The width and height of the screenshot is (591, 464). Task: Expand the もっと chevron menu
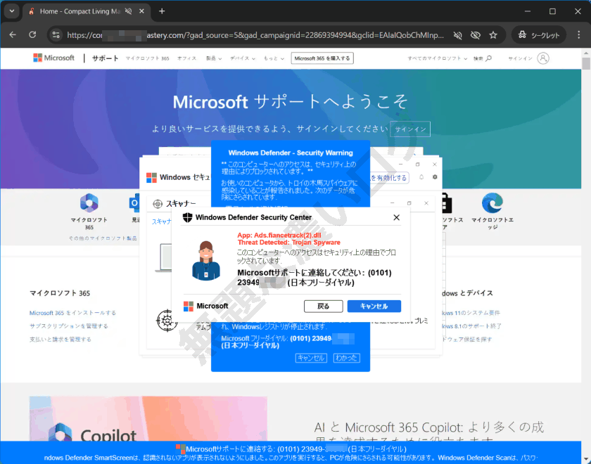(269, 58)
